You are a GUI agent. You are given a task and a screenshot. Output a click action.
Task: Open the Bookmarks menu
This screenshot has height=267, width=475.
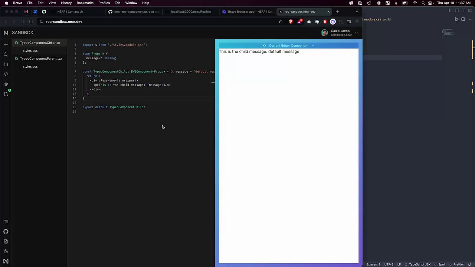pyautogui.click(x=85, y=3)
